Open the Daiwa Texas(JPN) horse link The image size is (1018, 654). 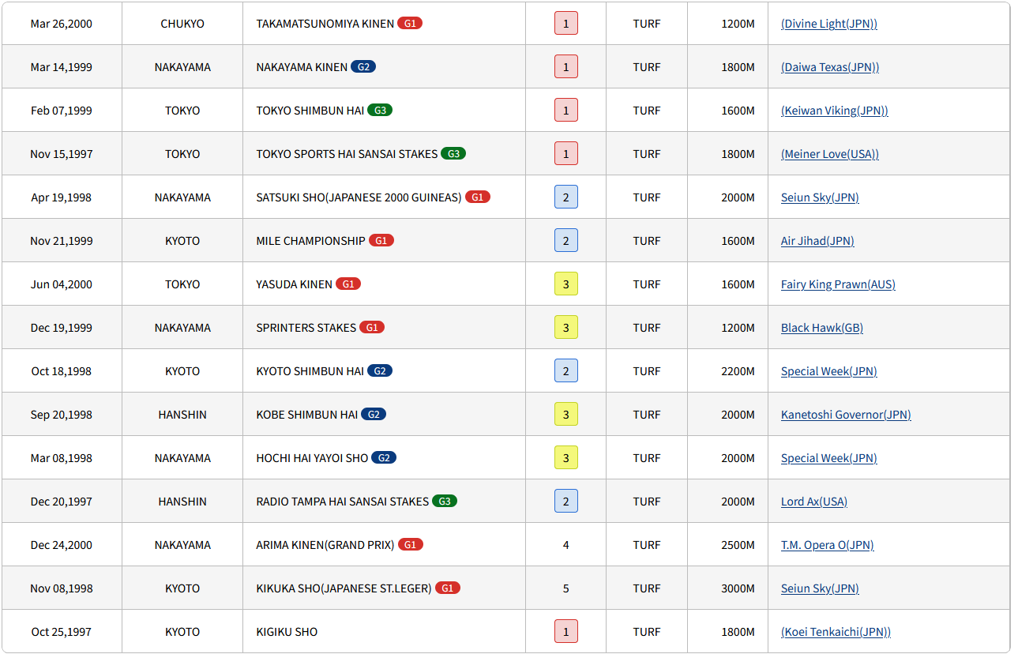pyautogui.click(x=830, y=67)
